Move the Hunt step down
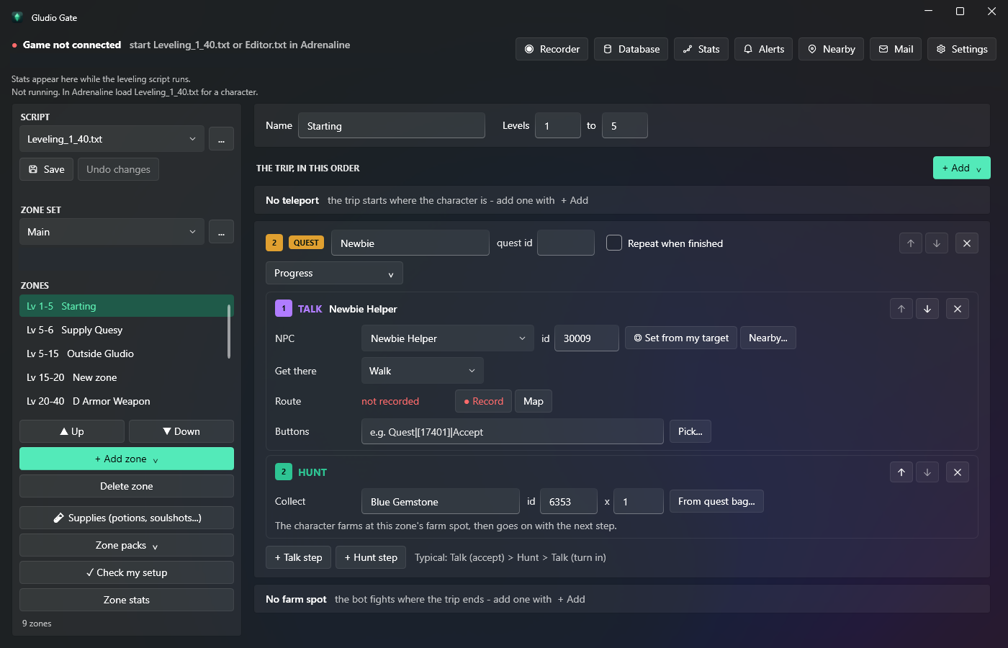 [x=927, y=472]
